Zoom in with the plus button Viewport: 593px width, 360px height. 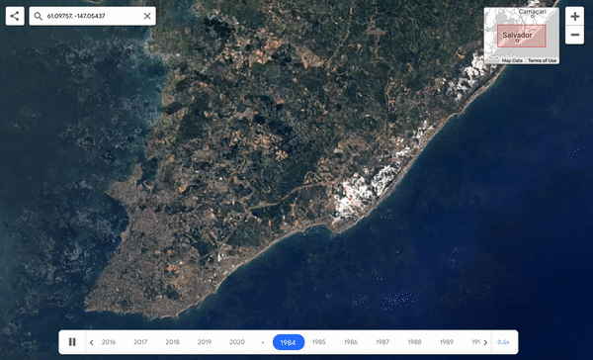575,16
